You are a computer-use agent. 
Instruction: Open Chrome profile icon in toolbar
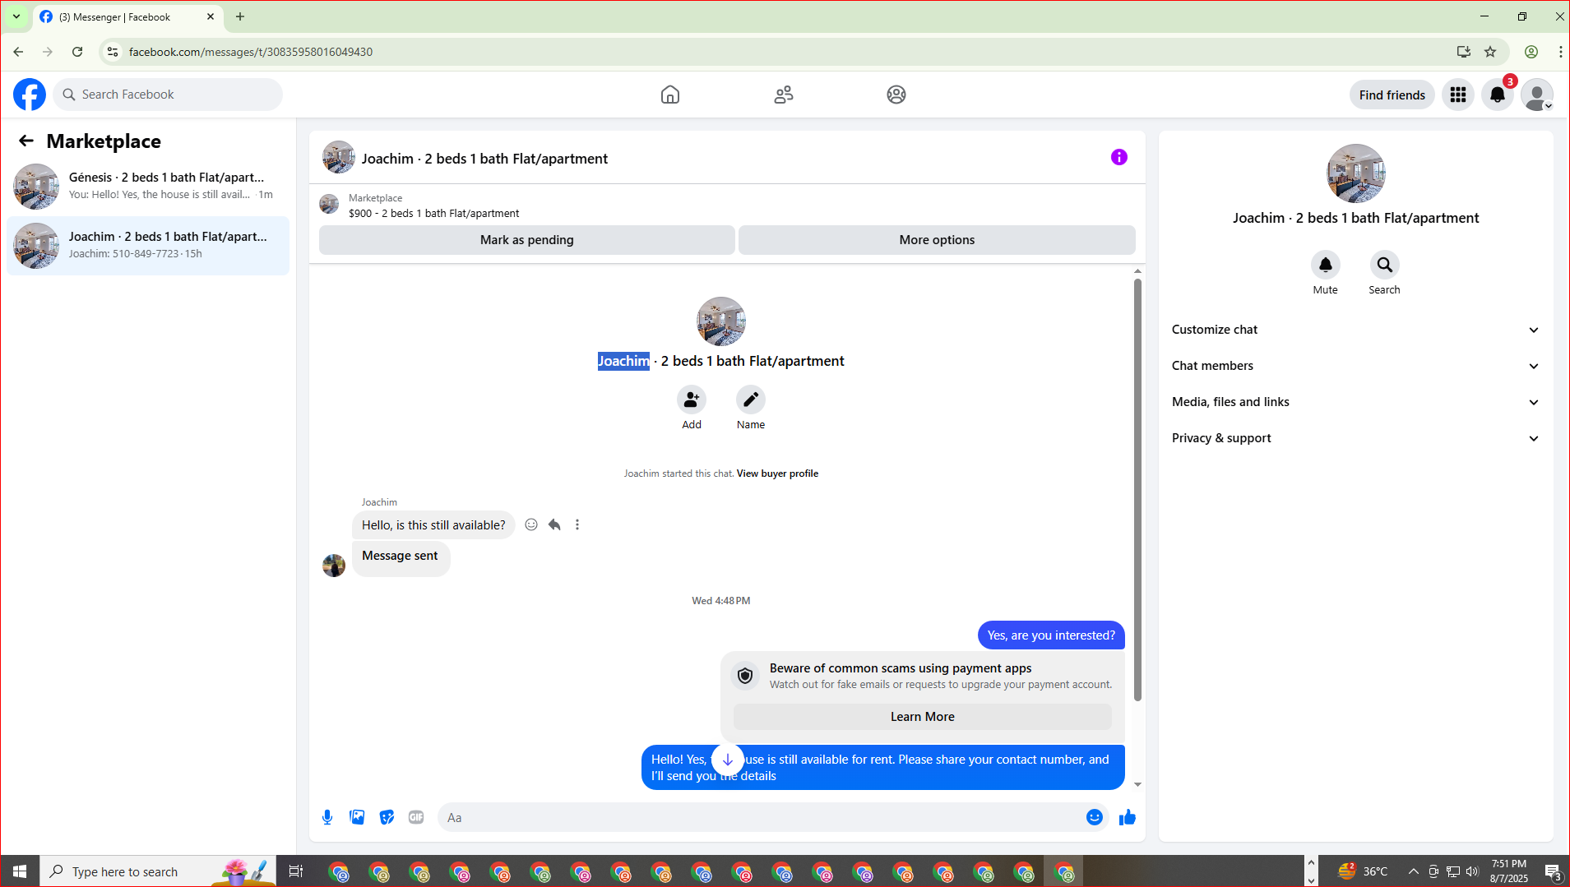1531,52
